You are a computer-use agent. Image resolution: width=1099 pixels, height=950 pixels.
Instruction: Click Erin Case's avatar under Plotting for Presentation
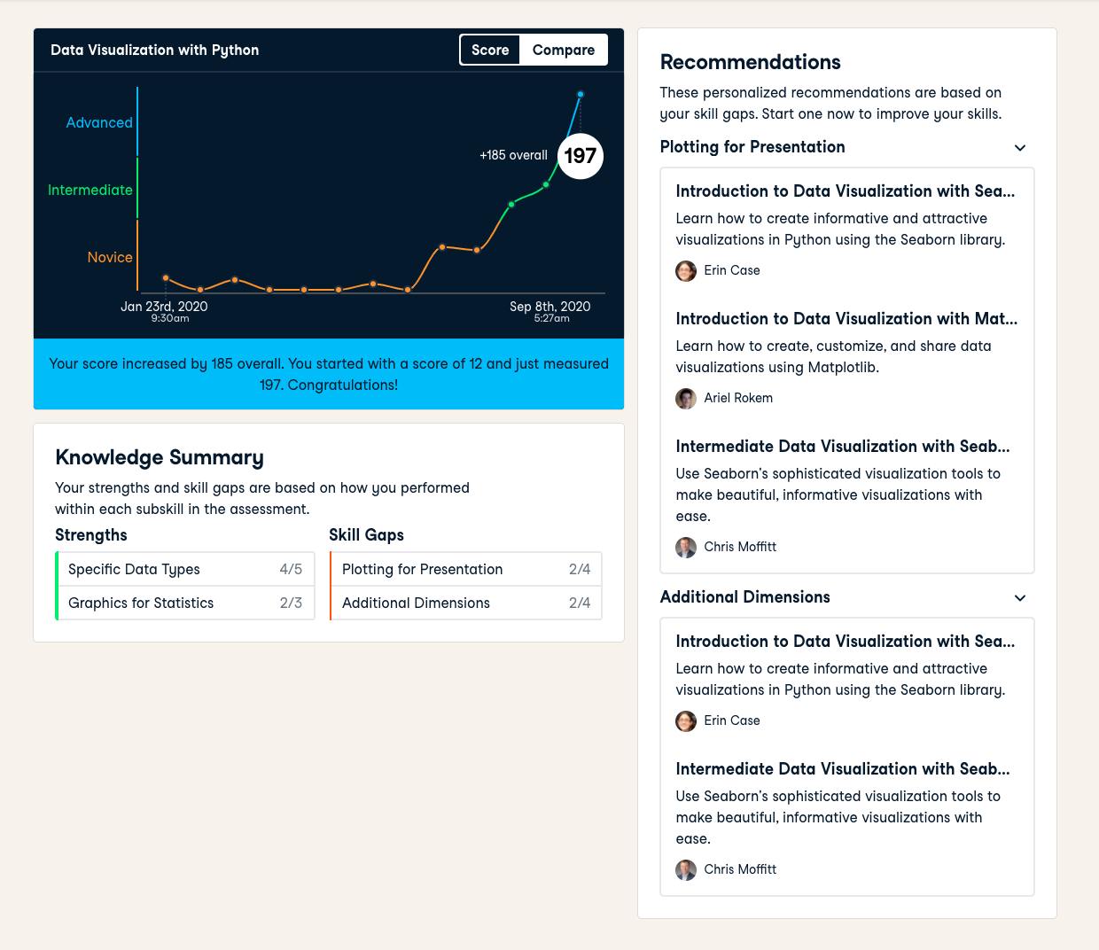point(686,271)
